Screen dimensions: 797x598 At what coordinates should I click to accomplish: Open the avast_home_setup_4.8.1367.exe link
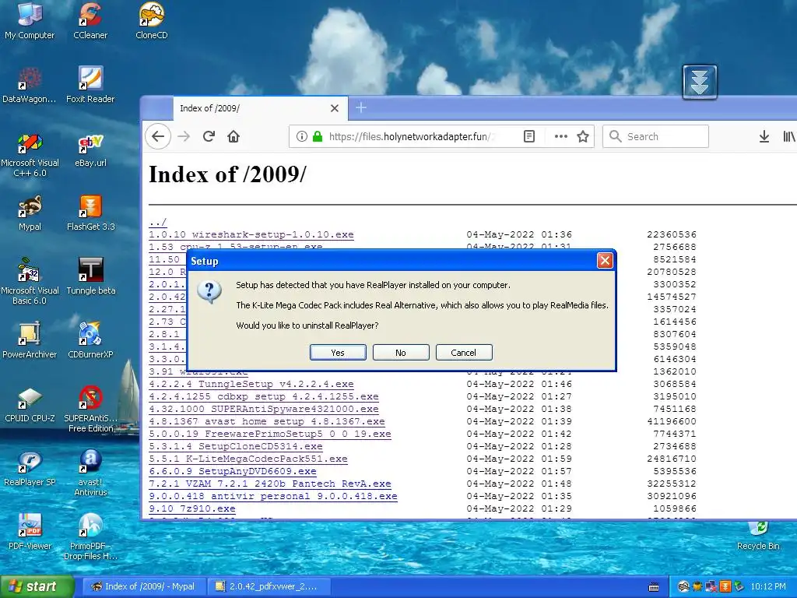[x=267, y=421]
